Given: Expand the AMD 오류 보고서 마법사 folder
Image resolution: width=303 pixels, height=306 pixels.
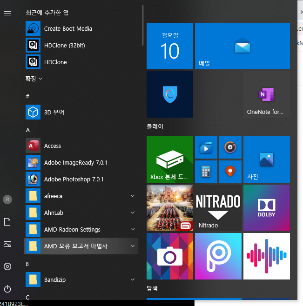Looking at the screenshot, I should tap(133, 246).
